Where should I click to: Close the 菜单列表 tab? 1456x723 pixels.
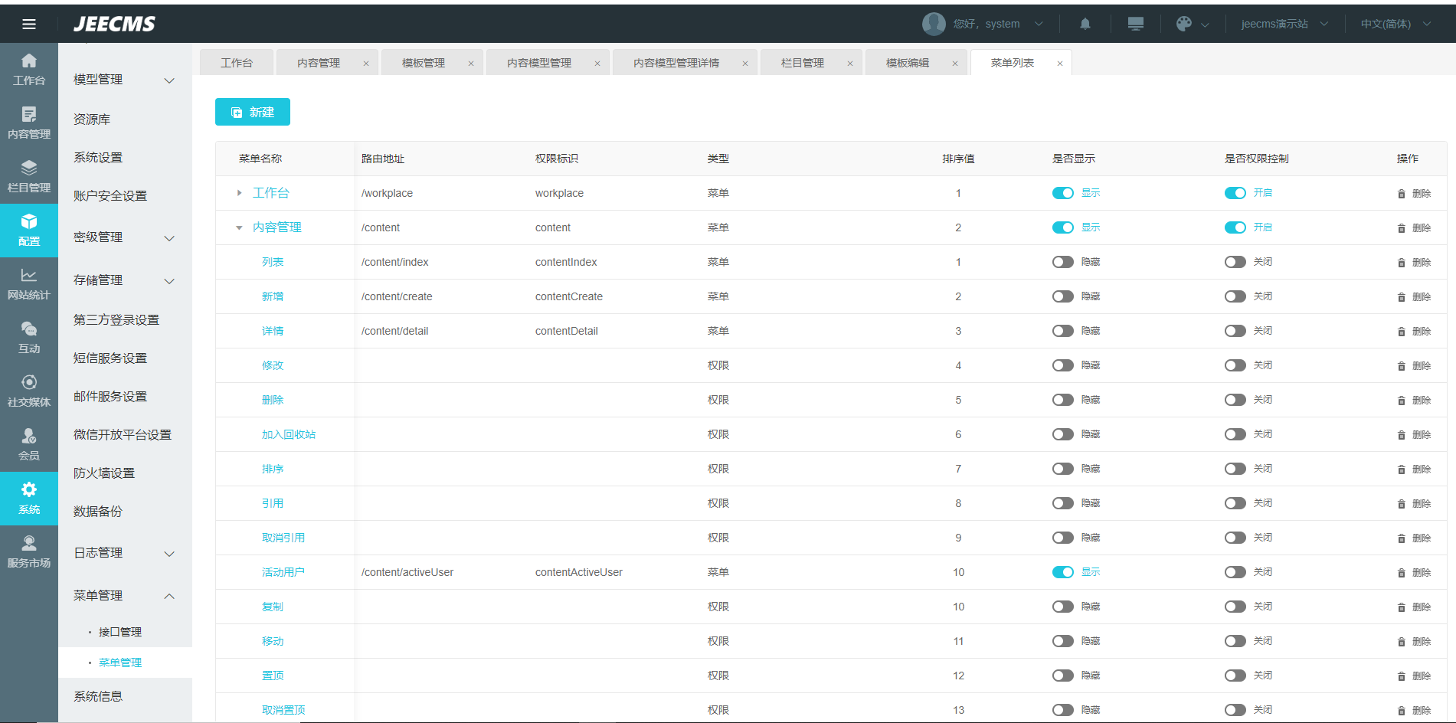[x=1059, y=64]
